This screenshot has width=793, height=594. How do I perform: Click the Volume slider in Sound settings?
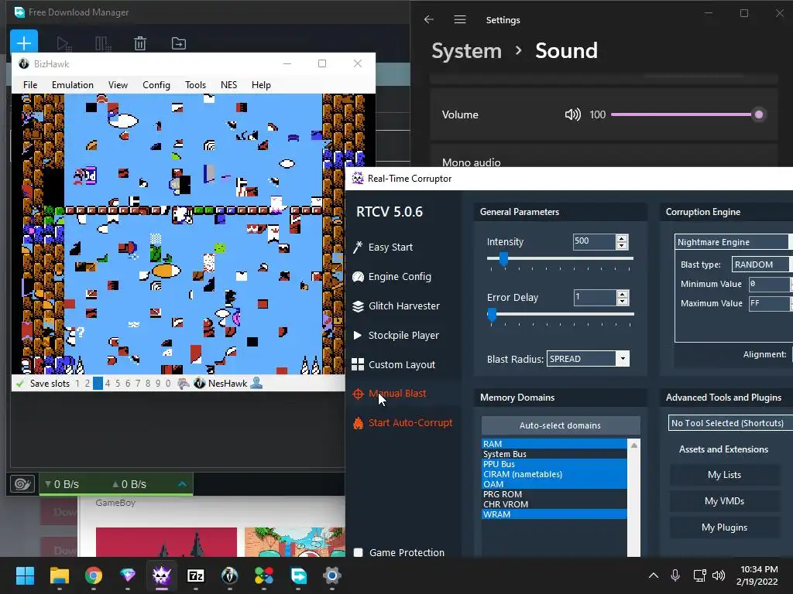point(687,114)
